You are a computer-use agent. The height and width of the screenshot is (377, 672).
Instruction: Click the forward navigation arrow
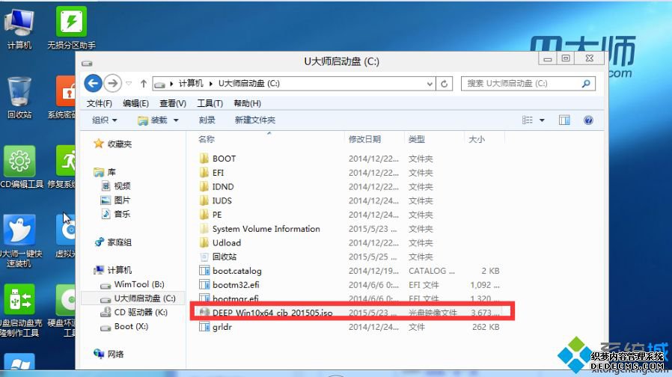pyautogui.click(x=113, y=83)
